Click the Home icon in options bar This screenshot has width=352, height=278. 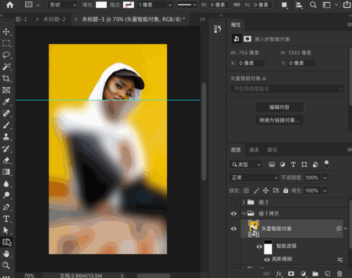coord(9,5)
